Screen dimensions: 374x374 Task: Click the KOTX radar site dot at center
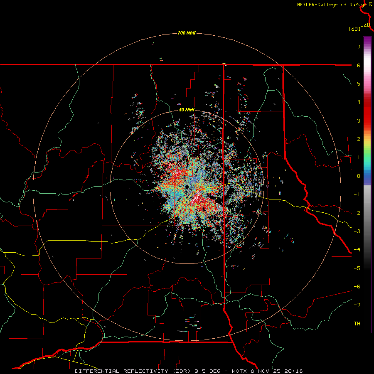pyautogui.click(x=187, y=187)
